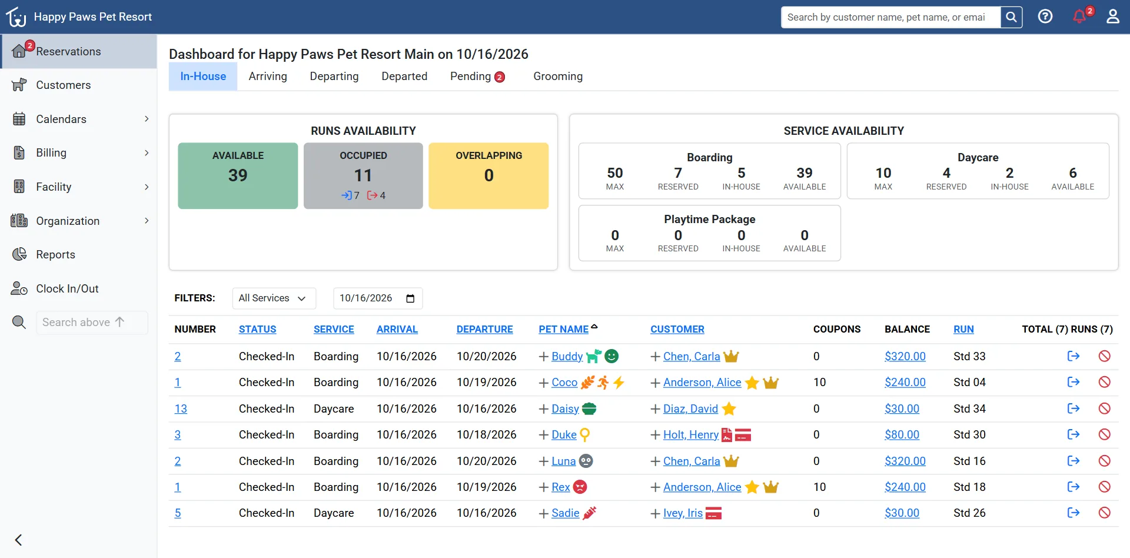Click the cancel icon in Duke's row
1130x558 pixels.
1104,434
